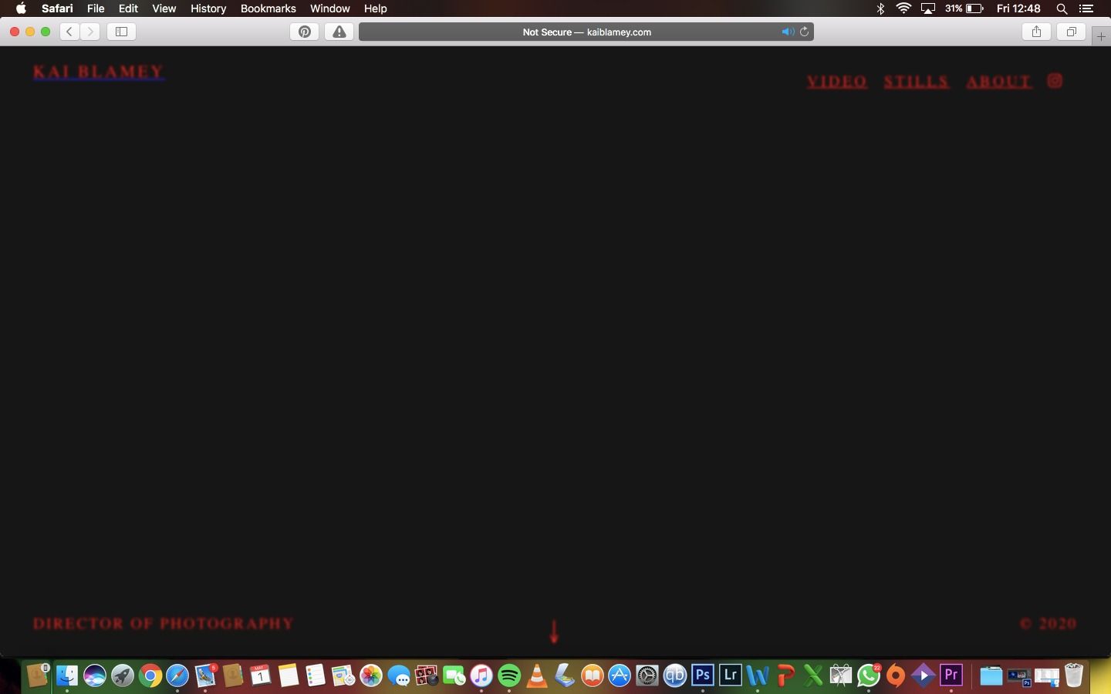
Task: Go to the ABOUT page
Action: coord(998,82)
